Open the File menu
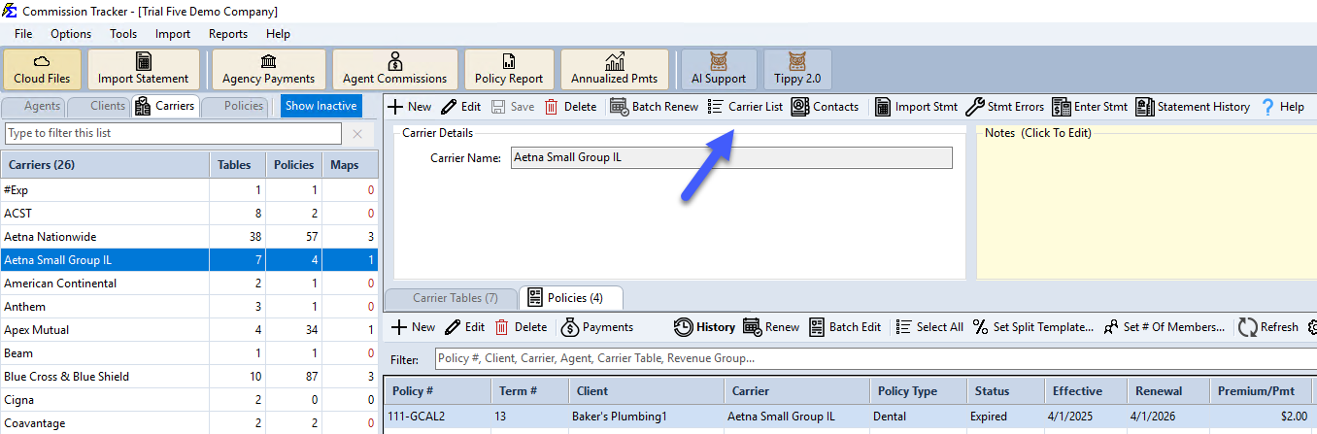Image resolution: width=1317 pixels, height=434 pixels. coord(23,34)
